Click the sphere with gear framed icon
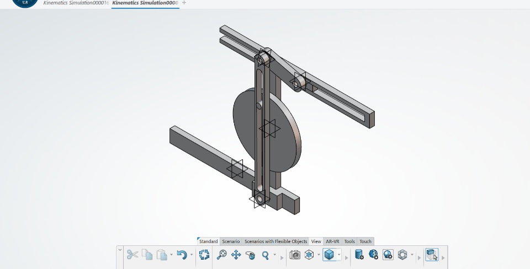Viewport: 530px width, 269px height. click(388, 255)
